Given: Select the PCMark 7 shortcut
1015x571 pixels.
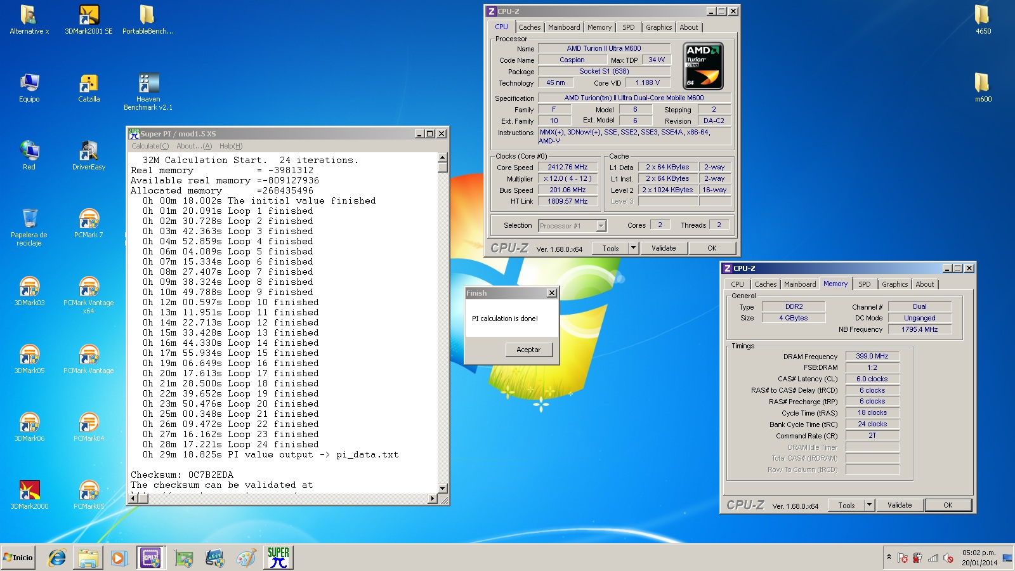Looking at the screenshot, I should pos(89,223).
